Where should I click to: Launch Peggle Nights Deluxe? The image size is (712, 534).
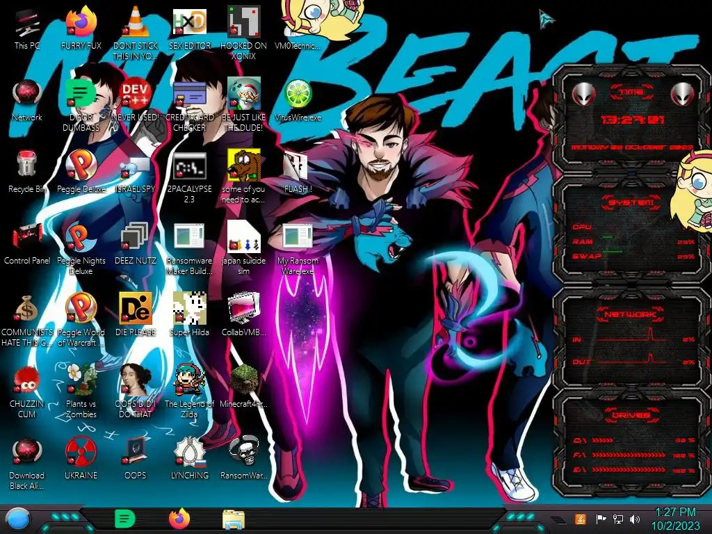81,248
